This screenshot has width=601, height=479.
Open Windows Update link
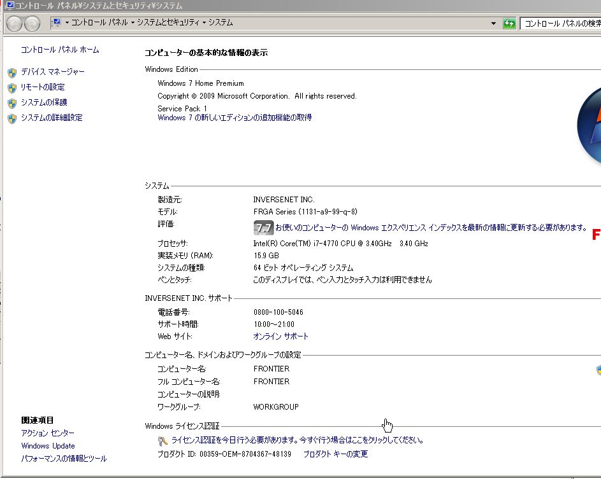[x=48, y=446]
